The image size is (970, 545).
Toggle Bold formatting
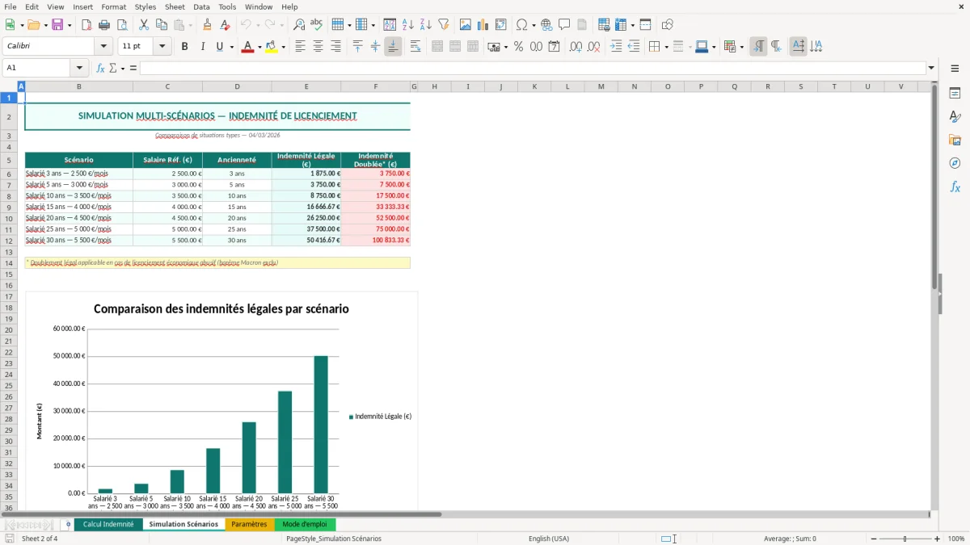pos(184,47)
